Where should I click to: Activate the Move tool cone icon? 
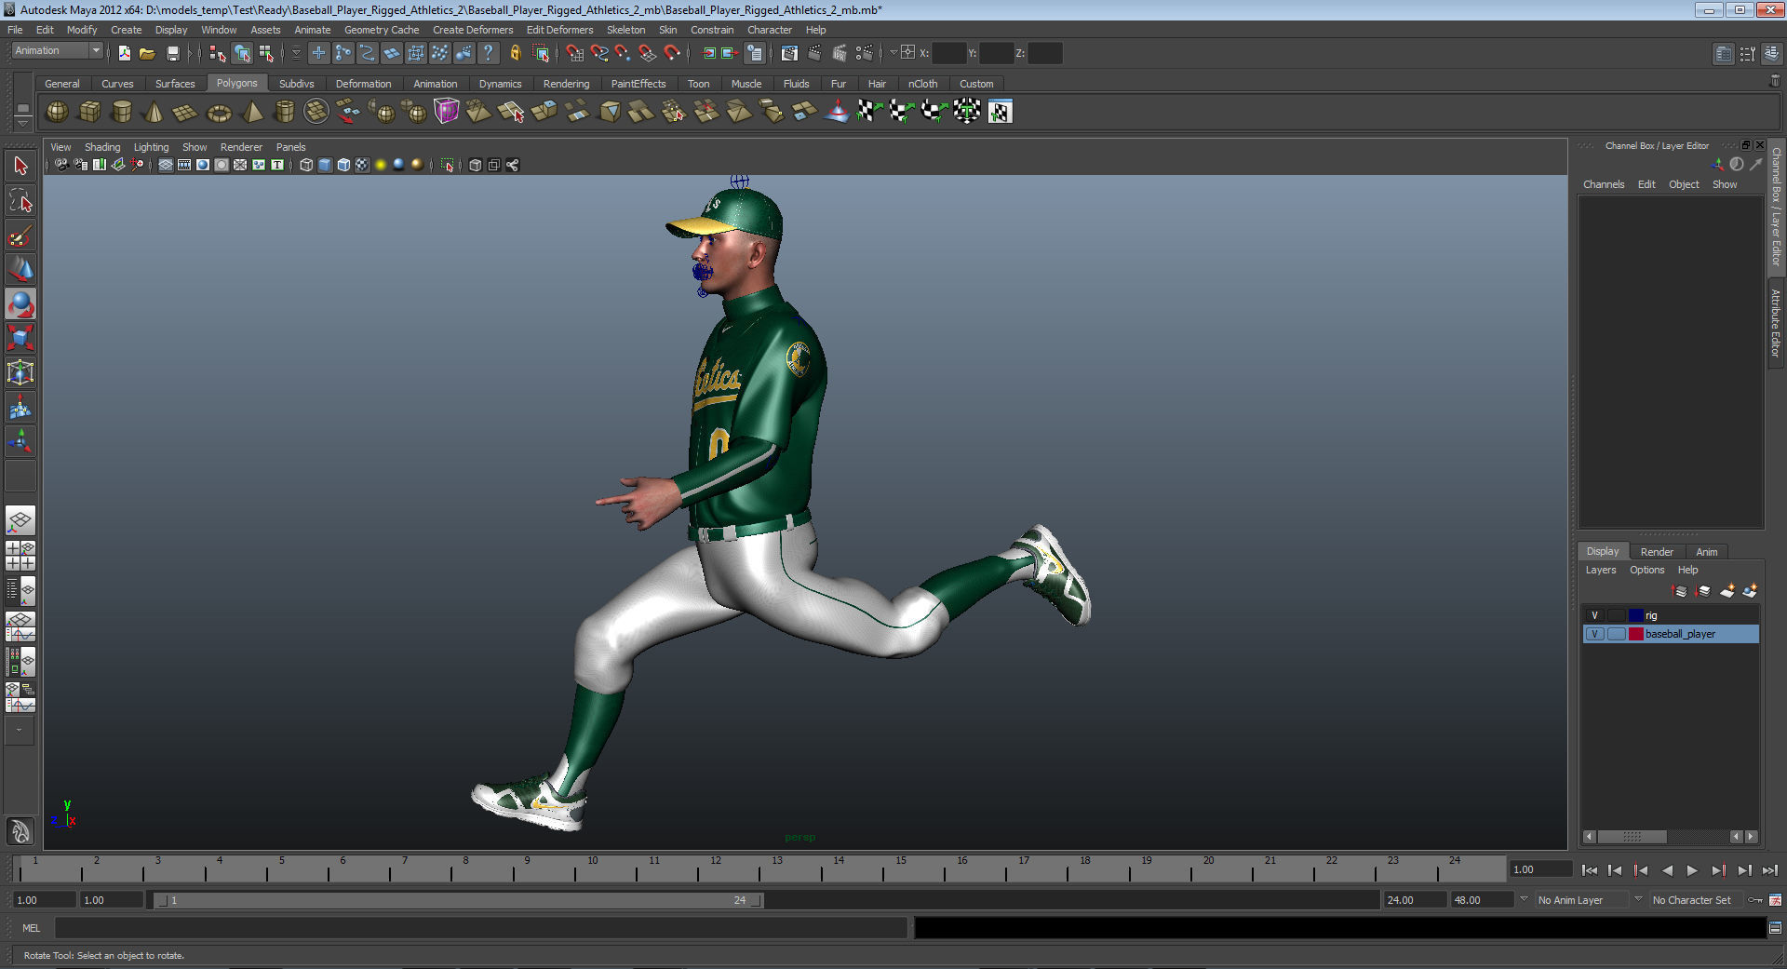20,269
